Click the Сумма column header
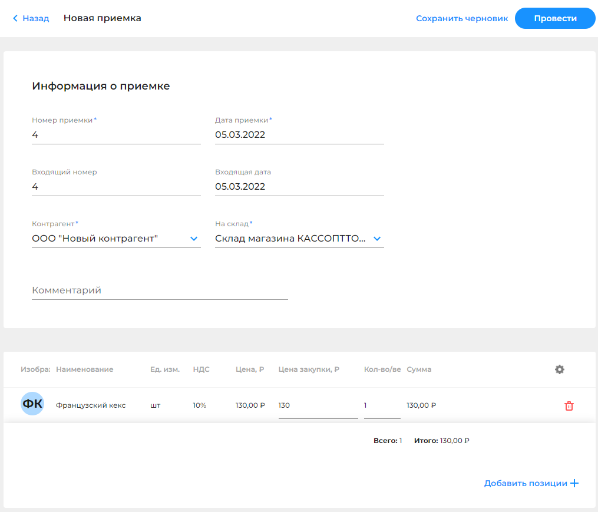The height and width of the screenshot is (512, 598). [419, 369]
